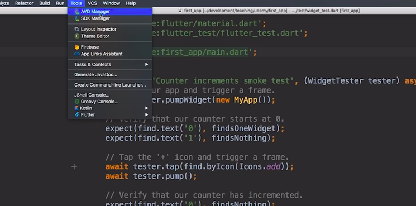
Task: Open App Links Assistant entry
Action: [110, 54]
